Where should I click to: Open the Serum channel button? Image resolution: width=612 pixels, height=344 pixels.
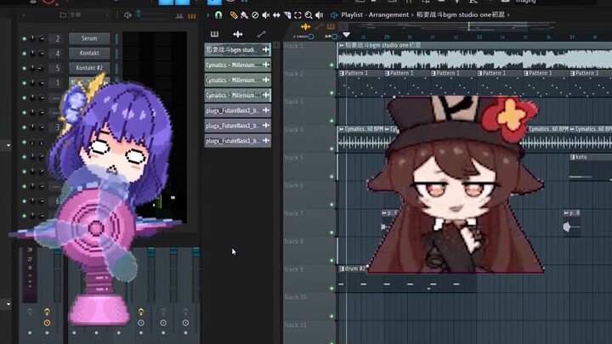pos(89,38)
